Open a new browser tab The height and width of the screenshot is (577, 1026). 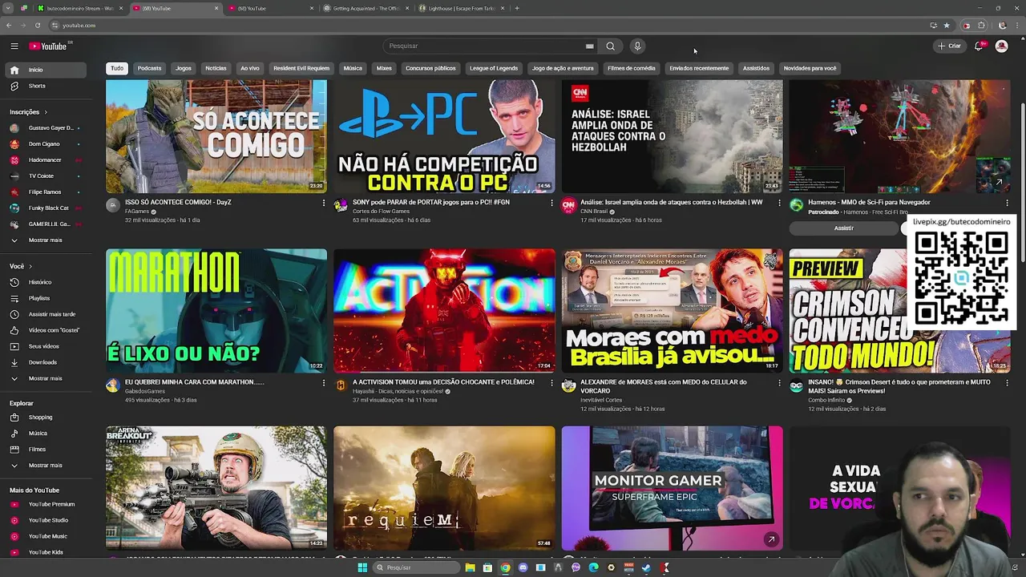pos(517,8)
